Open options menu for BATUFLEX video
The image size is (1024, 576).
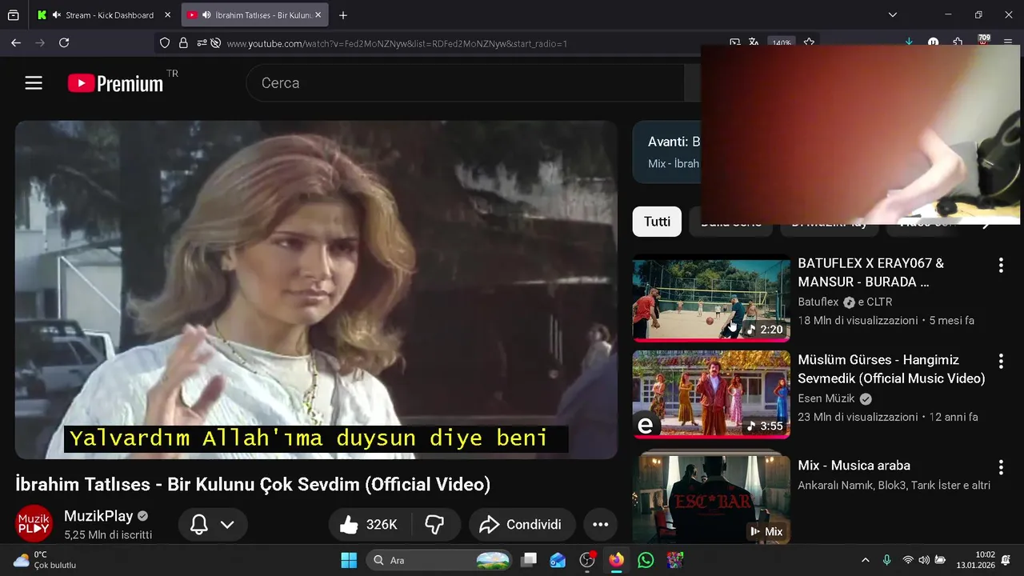[1001, 266]
